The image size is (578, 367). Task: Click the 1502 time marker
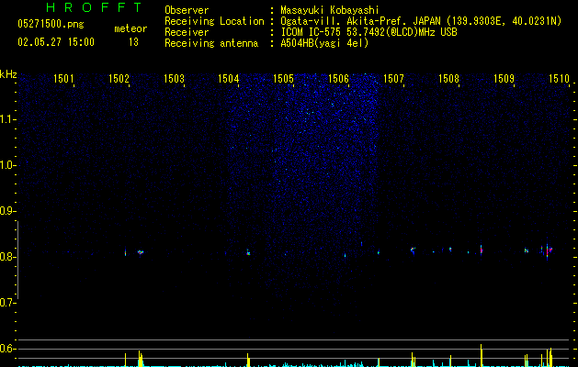pyautogui.click(x=119, y=79)
